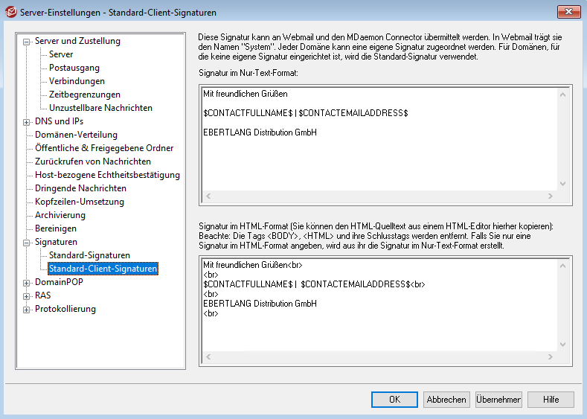587x419 pixels.
Task: Apply changes with Übernehmen button
Action: [x=498, y=400]
